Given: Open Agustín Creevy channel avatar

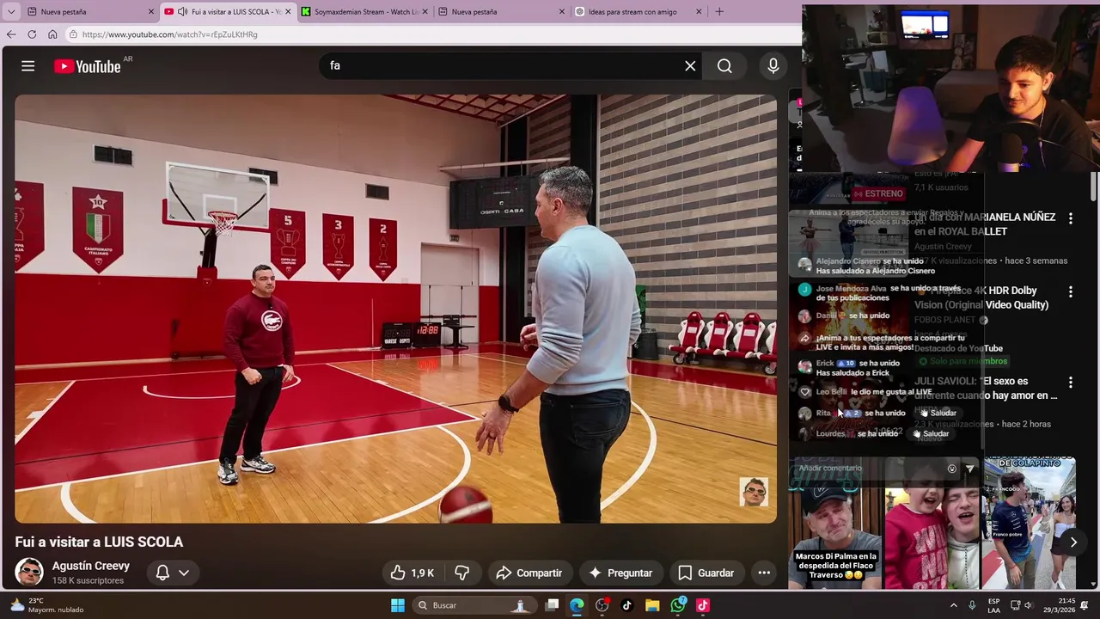Looking at the screenshot, I should click(28, 572).
